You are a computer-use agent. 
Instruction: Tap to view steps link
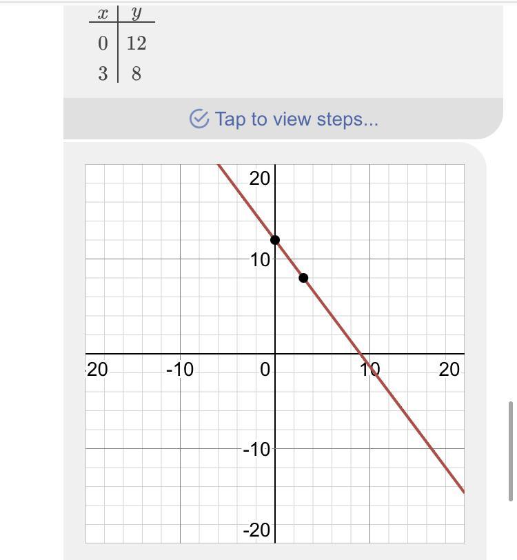click(296, 119)
